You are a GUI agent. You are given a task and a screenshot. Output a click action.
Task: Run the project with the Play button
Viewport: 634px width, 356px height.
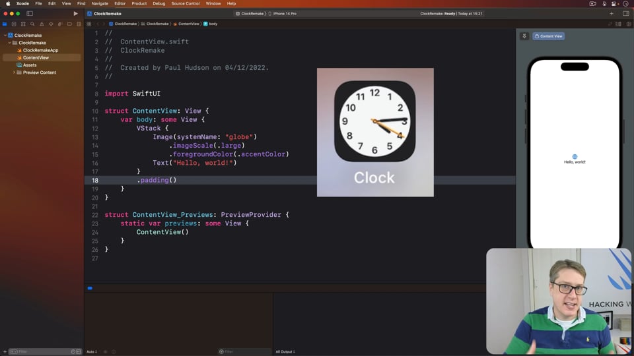75,13
